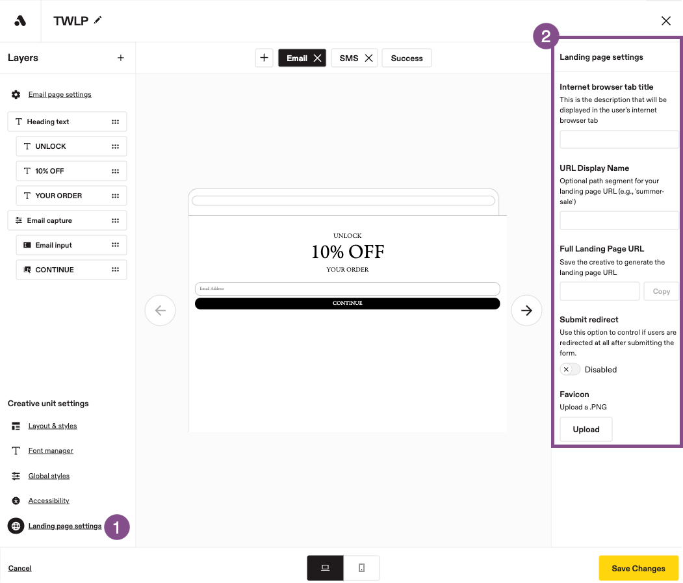Select the 10% OFF text layer
The width and height of the screenshot is (683, 583).
[x=71, y=171]
